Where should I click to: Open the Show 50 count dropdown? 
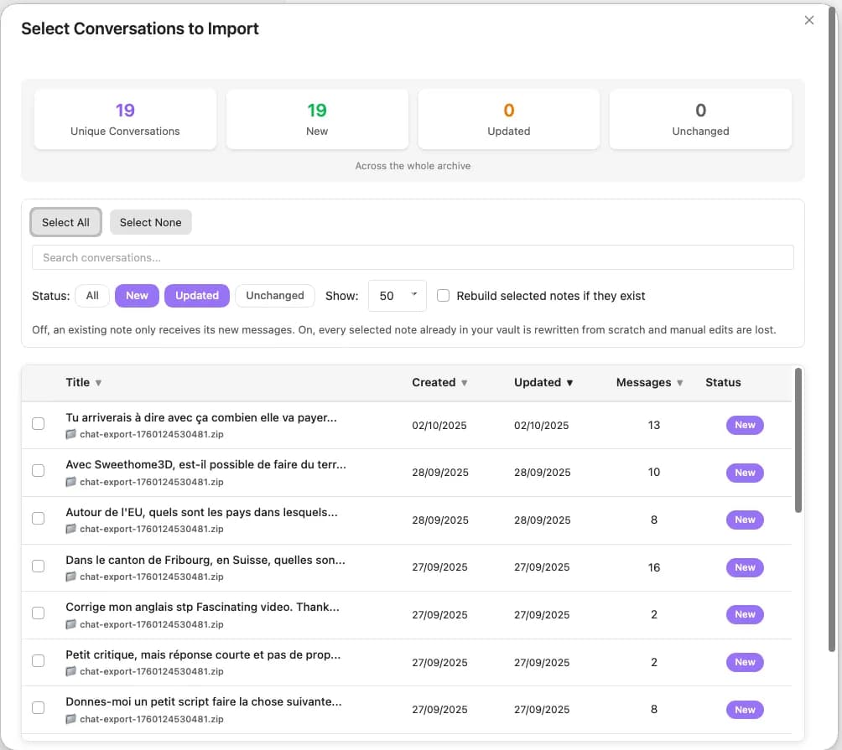click(398, 296)
